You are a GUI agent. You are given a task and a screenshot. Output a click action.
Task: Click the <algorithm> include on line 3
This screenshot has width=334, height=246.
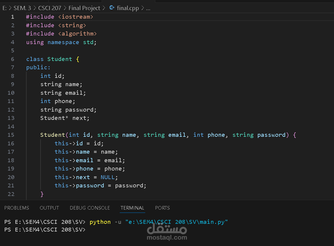coord(77,34)
